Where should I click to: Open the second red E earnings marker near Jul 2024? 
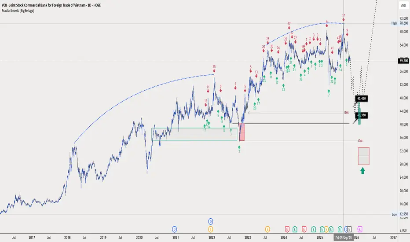(x=304, y=229)
